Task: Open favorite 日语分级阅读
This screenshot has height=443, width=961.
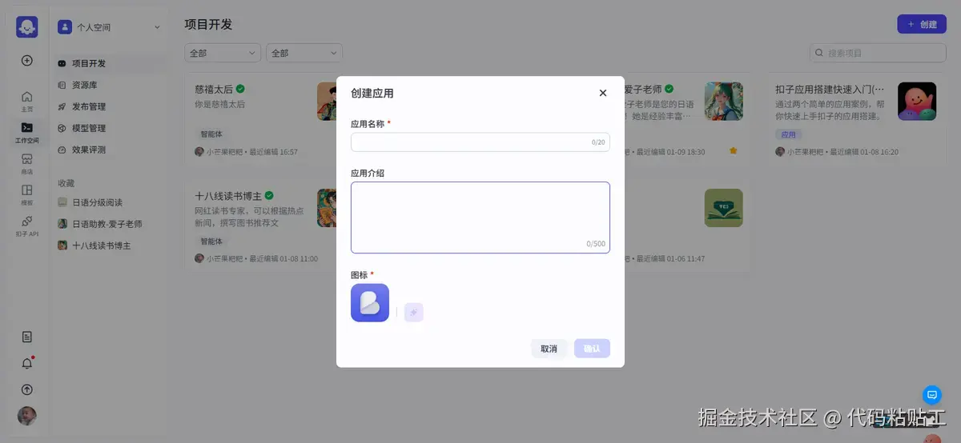Action: (110, 202)
